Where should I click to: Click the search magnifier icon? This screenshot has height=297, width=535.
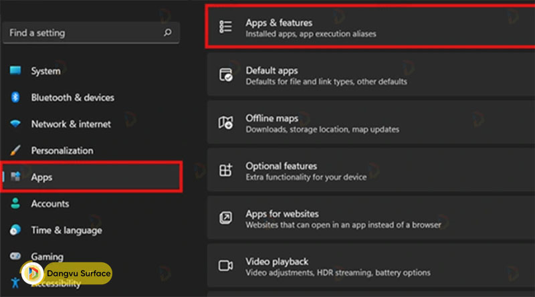pos(167,32)
